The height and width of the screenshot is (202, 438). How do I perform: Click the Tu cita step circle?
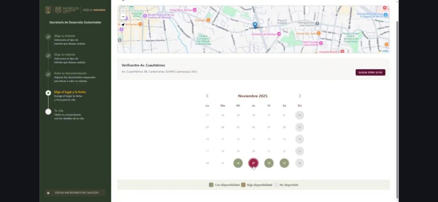click(x=48, y=112)
